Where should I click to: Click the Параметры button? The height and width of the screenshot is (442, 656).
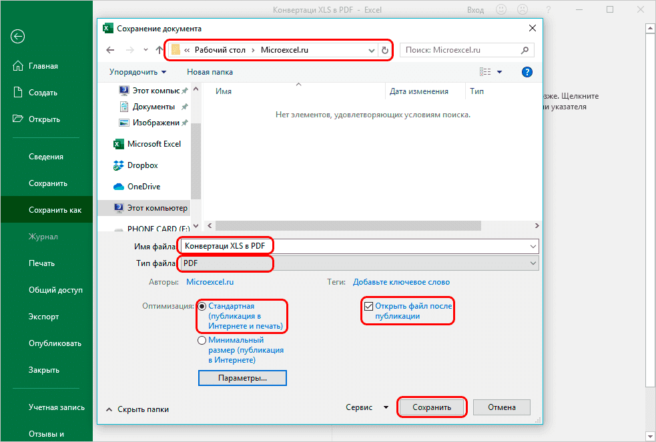click(242, 378)
